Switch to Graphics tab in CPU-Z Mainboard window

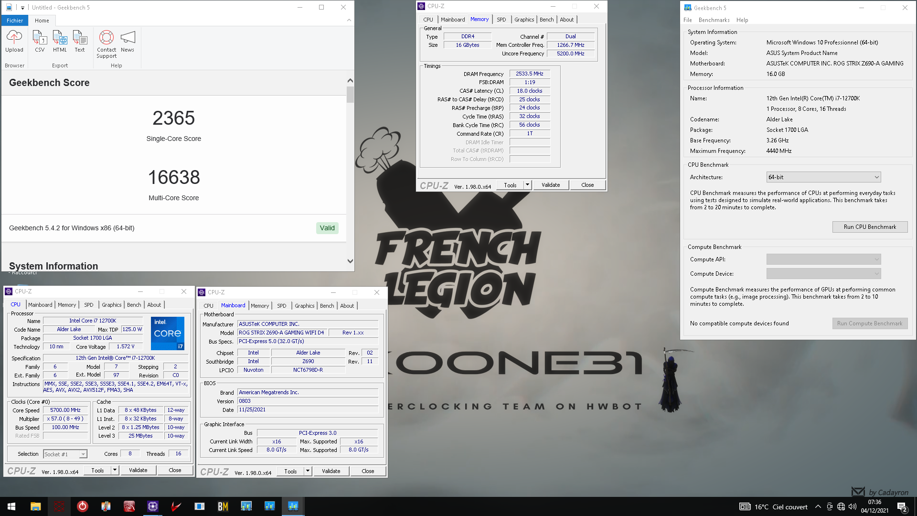[304, 306]
